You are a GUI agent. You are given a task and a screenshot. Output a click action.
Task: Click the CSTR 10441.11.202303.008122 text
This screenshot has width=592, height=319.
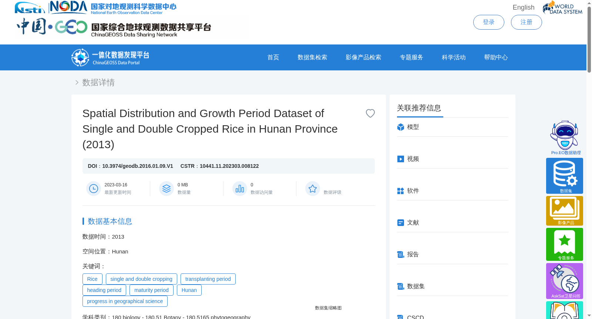tap(219, 166)
